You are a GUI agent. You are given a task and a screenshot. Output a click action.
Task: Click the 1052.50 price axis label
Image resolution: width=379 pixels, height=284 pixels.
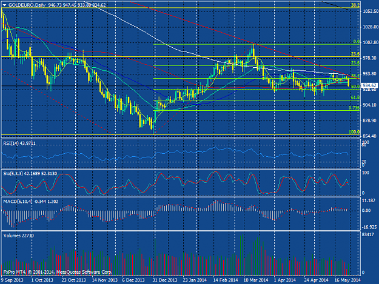click(371, 12)
